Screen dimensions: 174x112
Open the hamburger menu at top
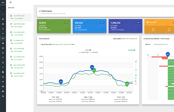click(x=10, y=2)
